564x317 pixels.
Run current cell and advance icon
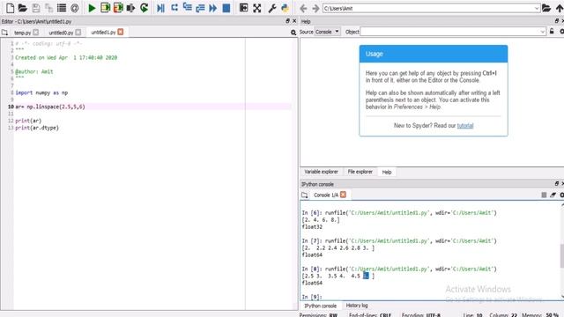point(118,8)
